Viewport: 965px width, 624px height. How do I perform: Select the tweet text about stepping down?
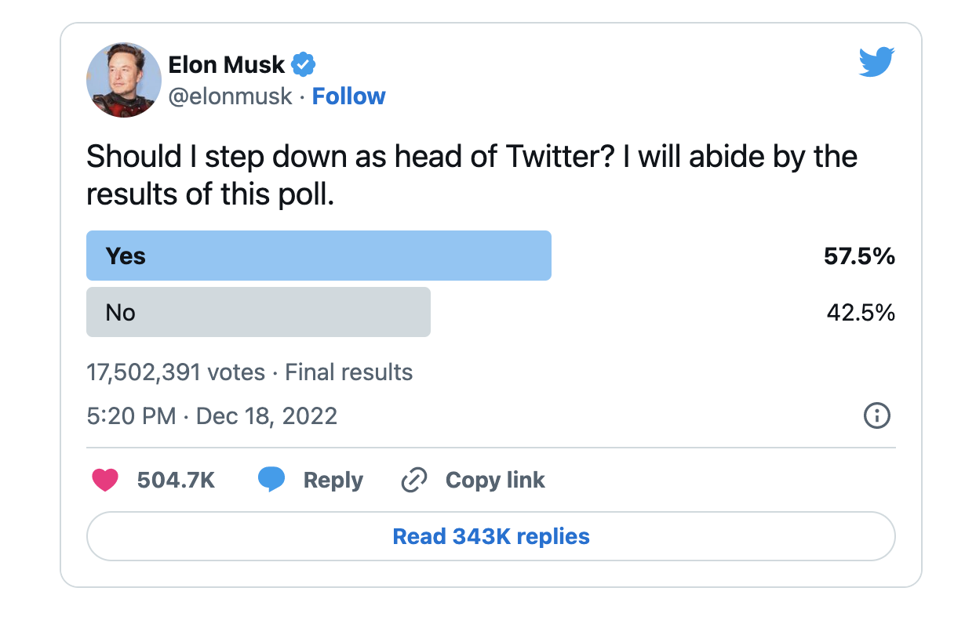[471, 174]
